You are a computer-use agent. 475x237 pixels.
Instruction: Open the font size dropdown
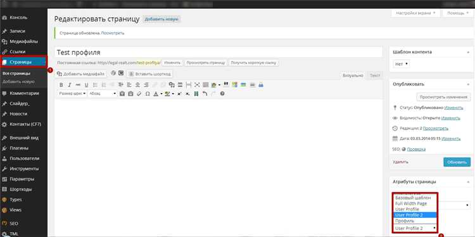pyautogui.click(x=72, y=94)
